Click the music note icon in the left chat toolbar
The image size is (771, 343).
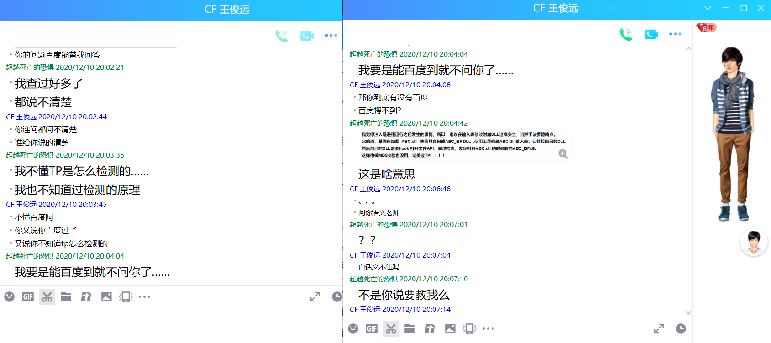click(86, 297)
